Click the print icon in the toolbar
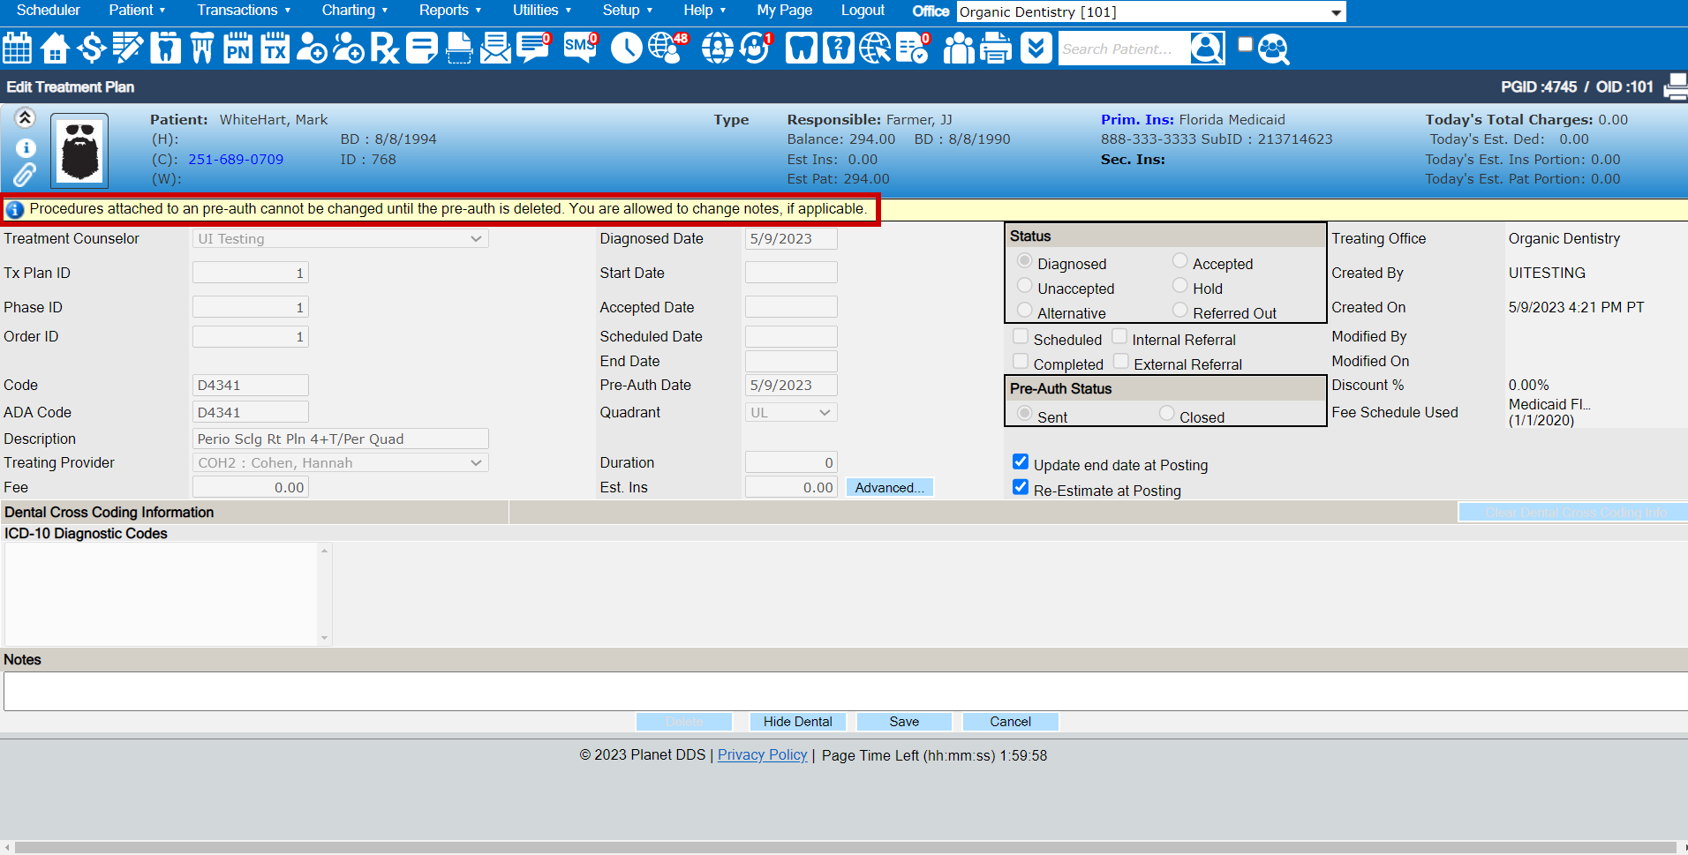The width and height of the screenshot is (1688, 855). [995, 48]
